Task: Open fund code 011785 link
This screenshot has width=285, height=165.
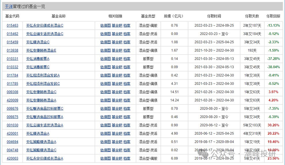Action: (x=12, y=84)
